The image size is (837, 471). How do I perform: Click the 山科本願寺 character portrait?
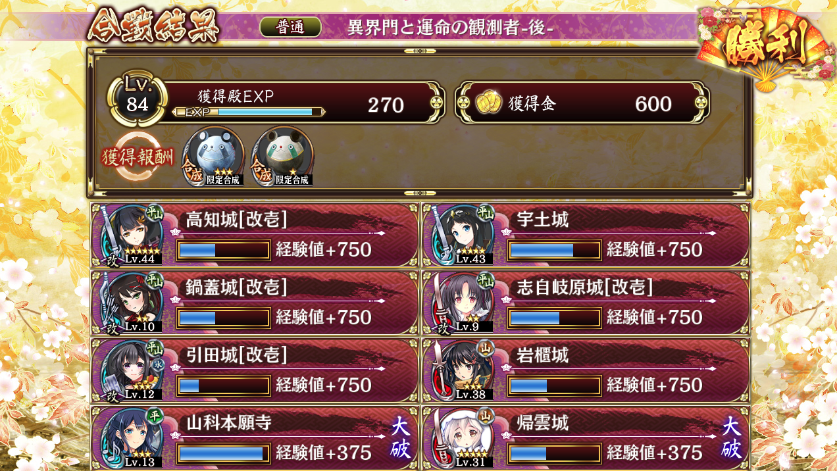pyautogui.click(x=130, y=438)
